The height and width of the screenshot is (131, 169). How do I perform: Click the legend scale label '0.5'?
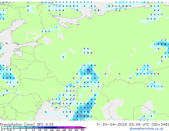9,130
